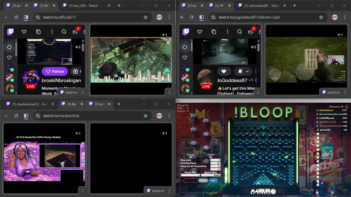This screenshot has height=197, width=351.
Task: Open Prime crown notifications in afficial517 window
Action: tap(75, 32)
